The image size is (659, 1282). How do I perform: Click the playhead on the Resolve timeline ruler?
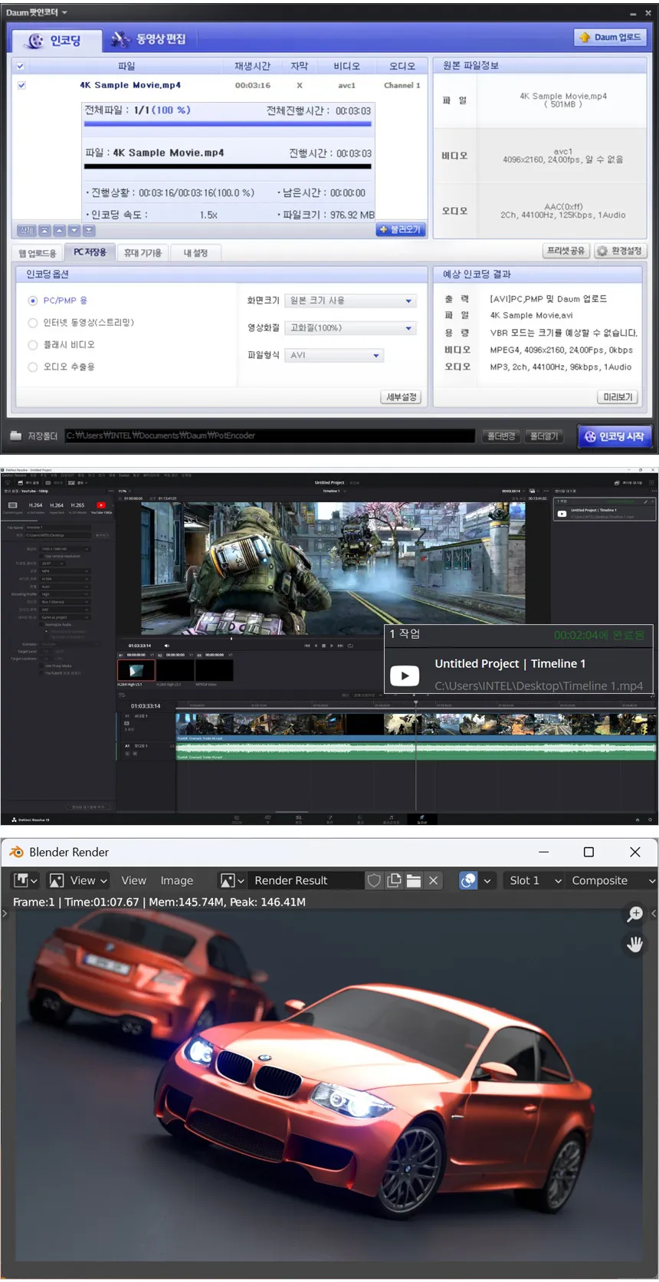pyautogui.click(x=416, y=703)
